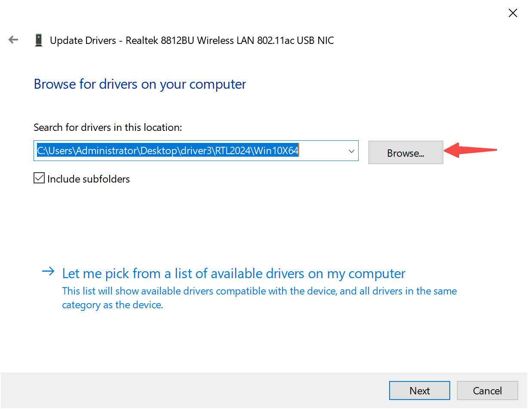
Task: Click Next to continue driver install
Action: point(419,390)
